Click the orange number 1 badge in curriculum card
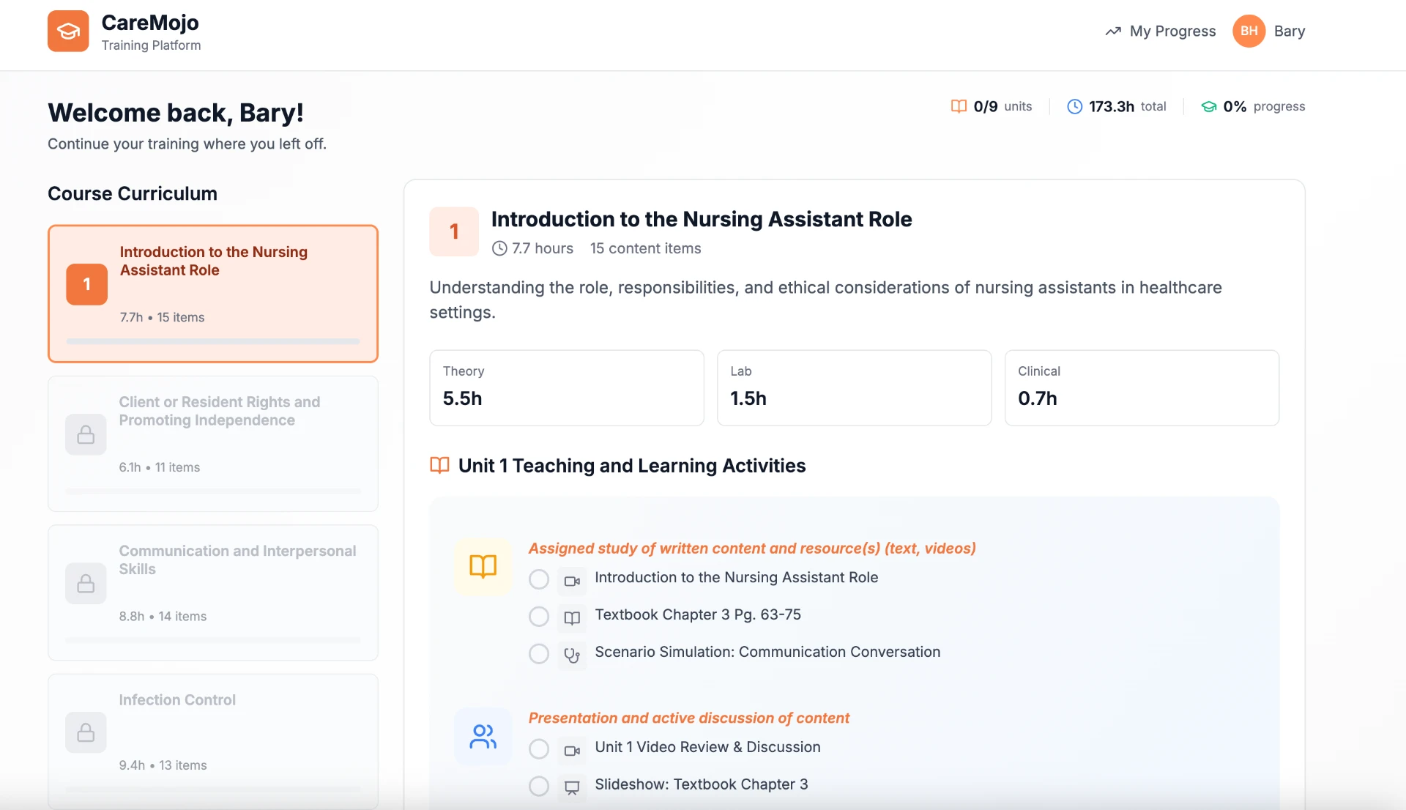Viewport: 1406px width, 810px height. [86, 284]
